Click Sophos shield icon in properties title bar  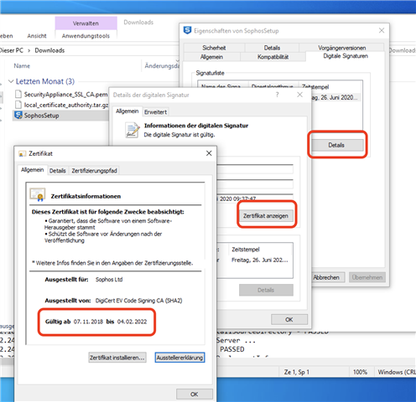tap(187, 30)
